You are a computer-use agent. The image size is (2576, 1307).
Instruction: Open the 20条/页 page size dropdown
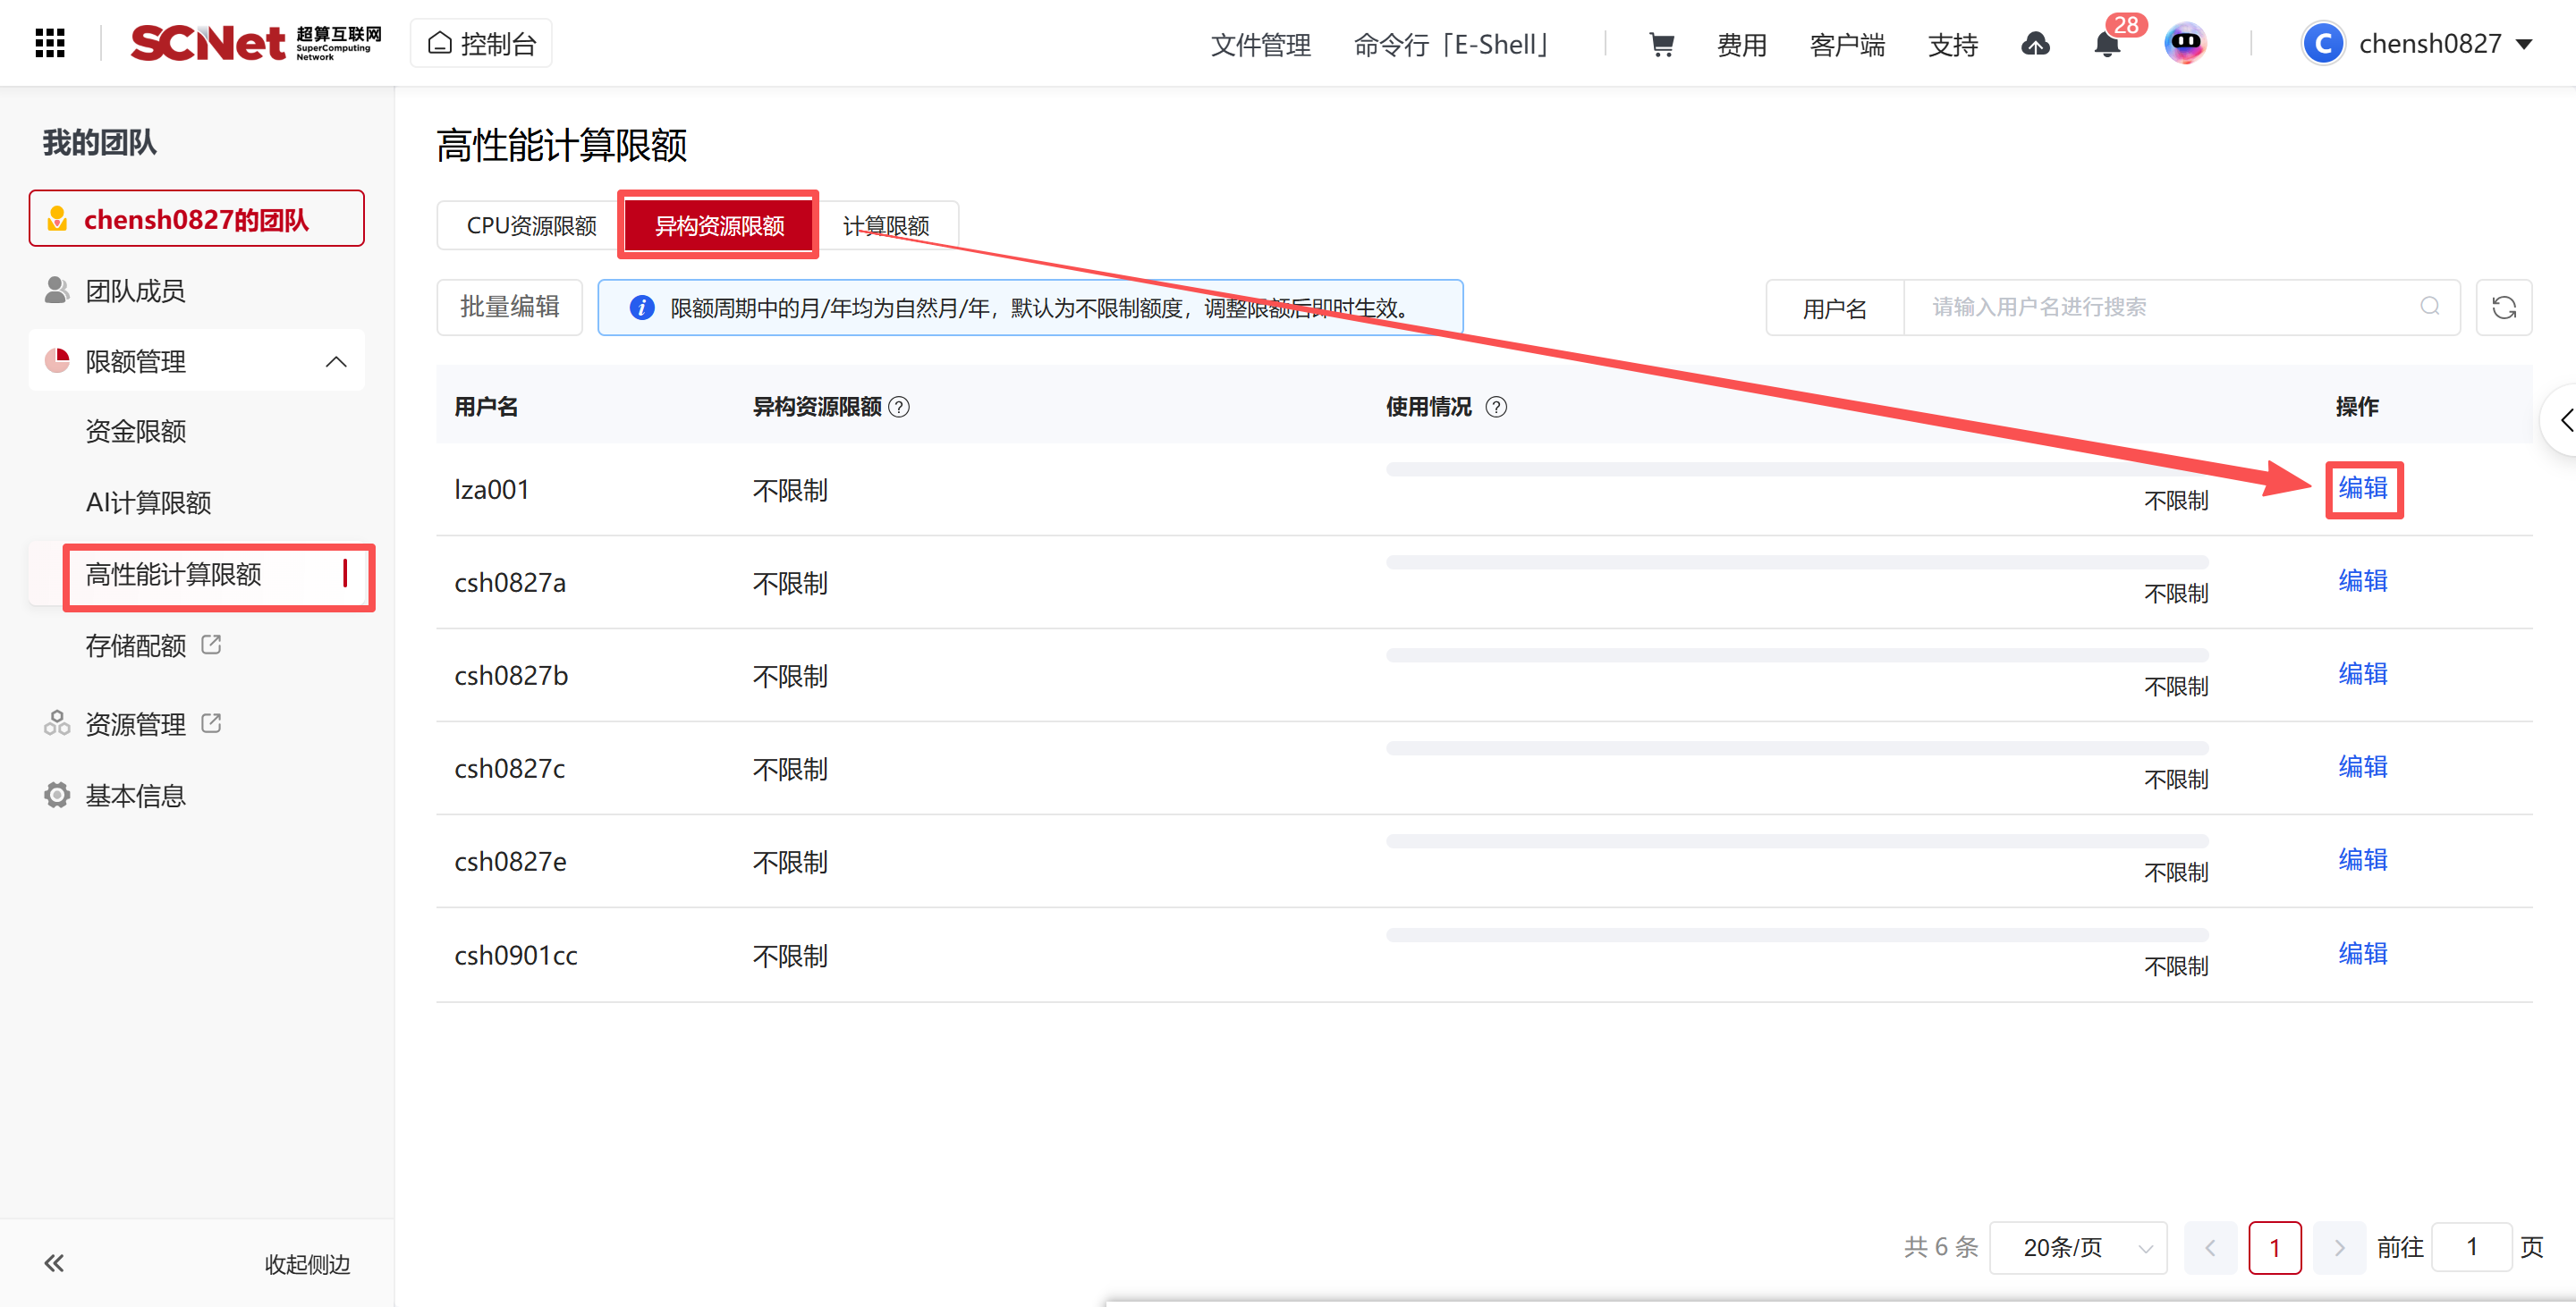point(2078,1247)
